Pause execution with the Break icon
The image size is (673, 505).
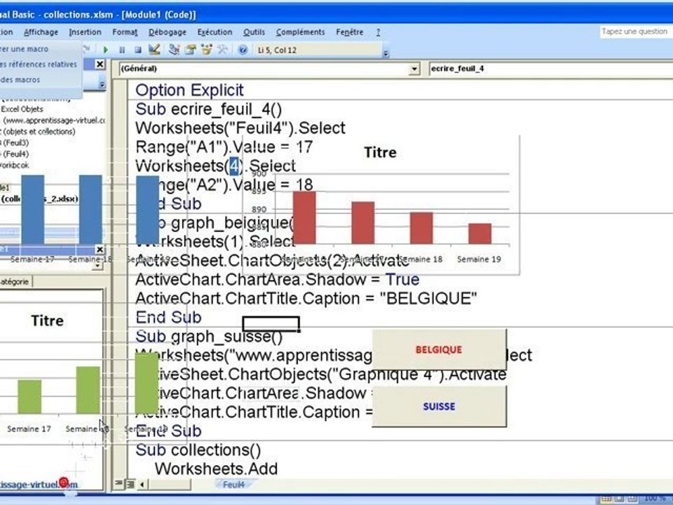coord(122,50)
